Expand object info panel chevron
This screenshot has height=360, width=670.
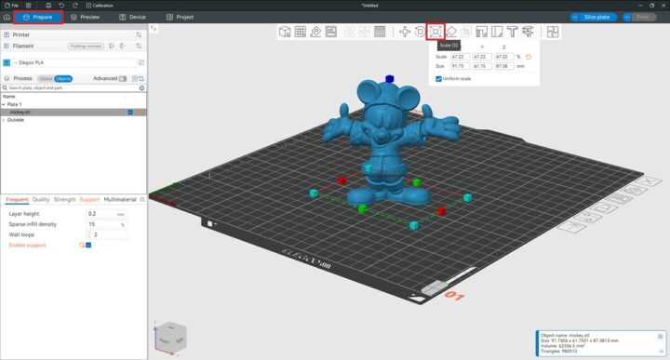(x=661, y=351)
